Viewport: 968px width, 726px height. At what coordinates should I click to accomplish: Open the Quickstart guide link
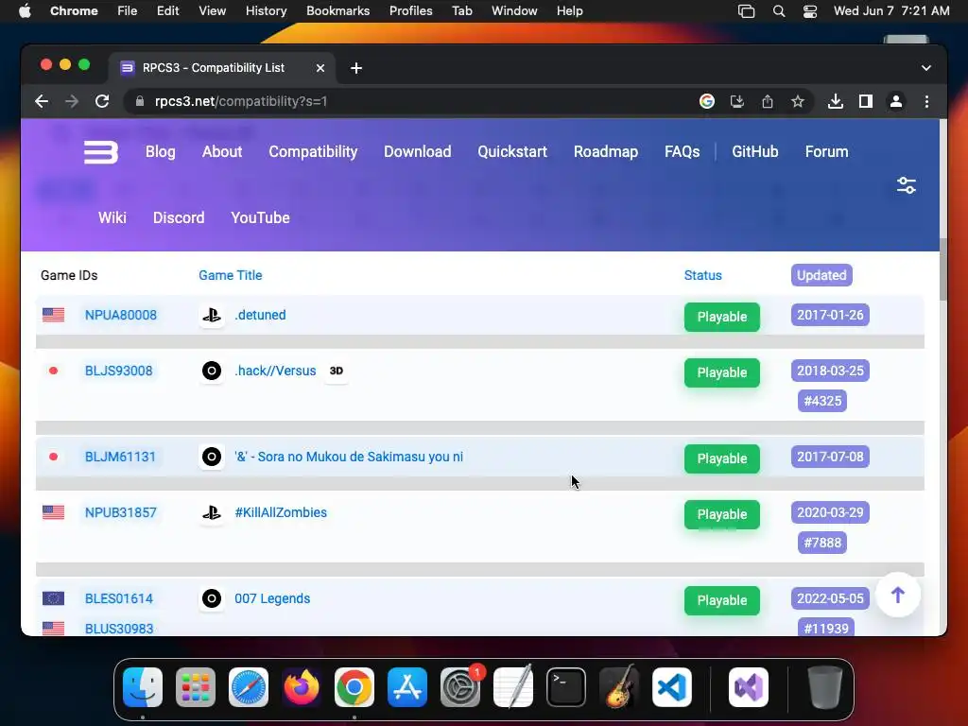click(512, 152)
